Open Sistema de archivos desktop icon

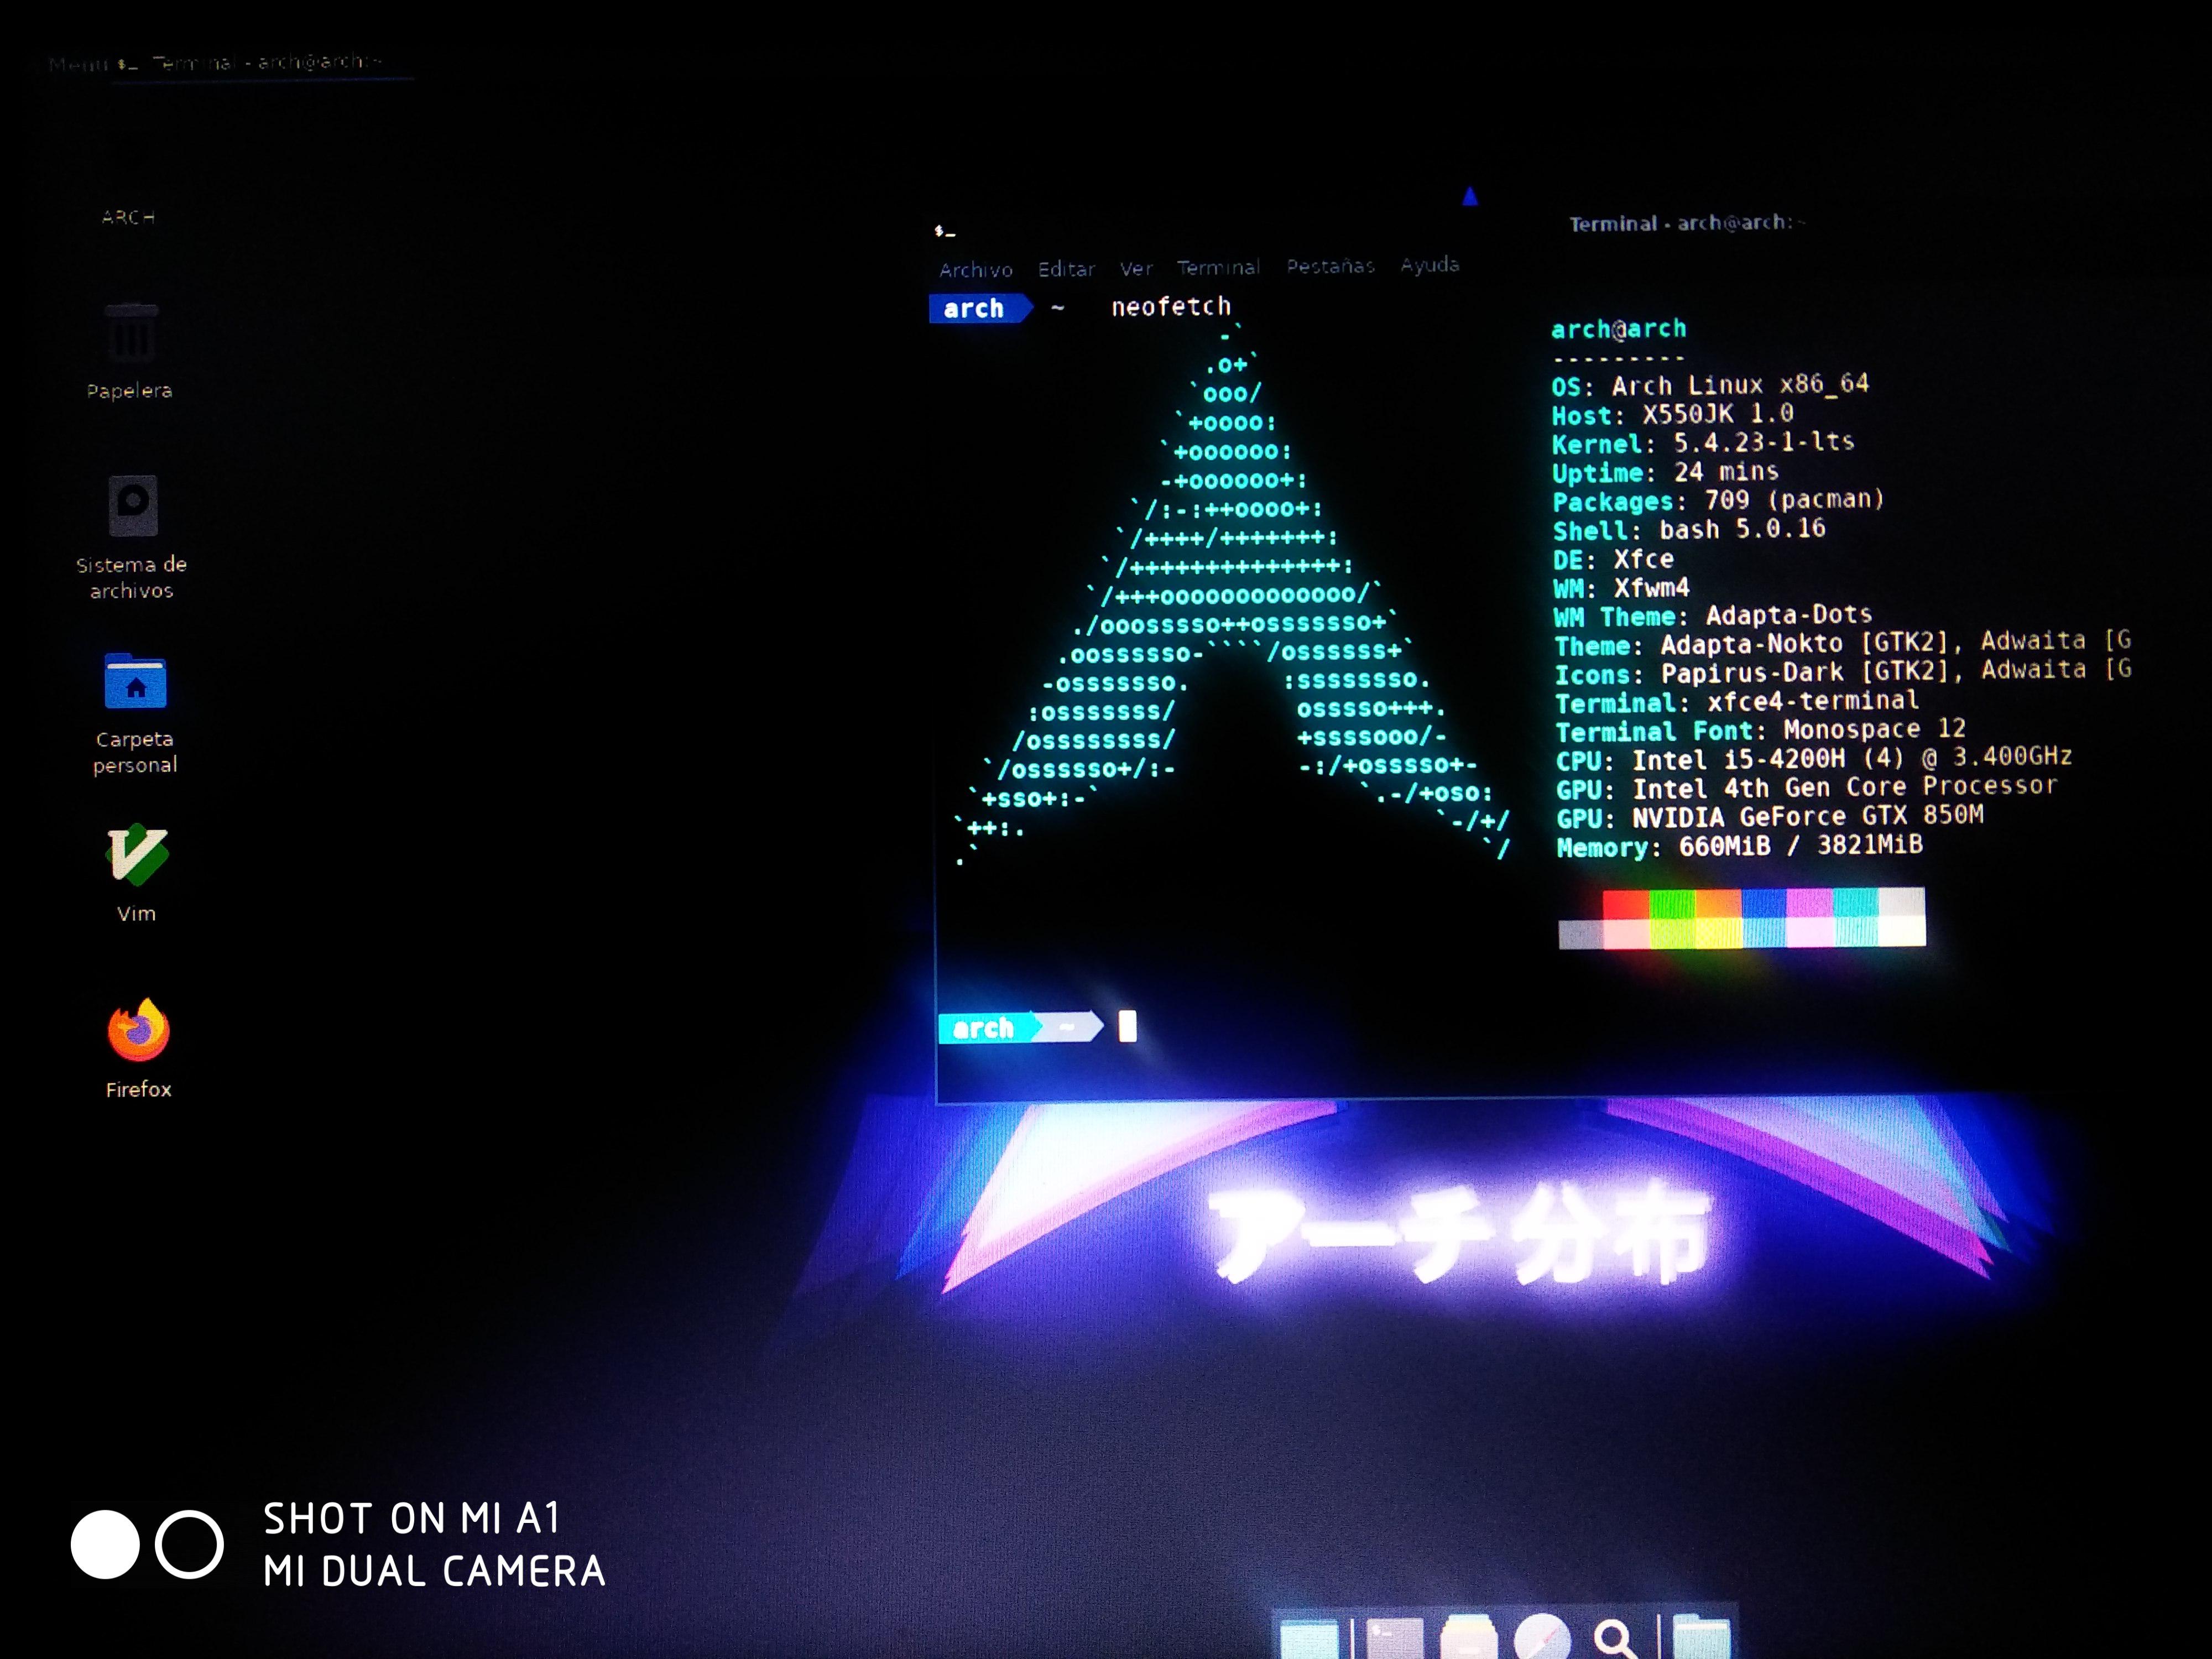coord(133,505)
